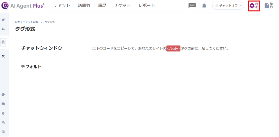Click the チャット設置 breadcrumb link

click(31, 22)
